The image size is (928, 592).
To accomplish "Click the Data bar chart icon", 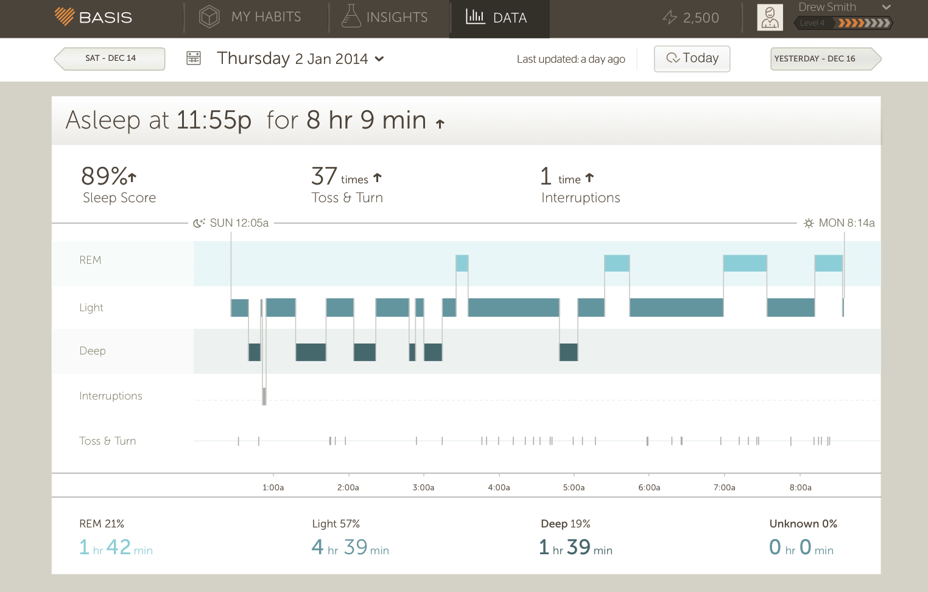I will 475,16.
